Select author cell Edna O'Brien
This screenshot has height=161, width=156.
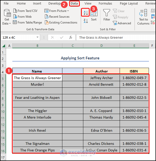[101, 130]
